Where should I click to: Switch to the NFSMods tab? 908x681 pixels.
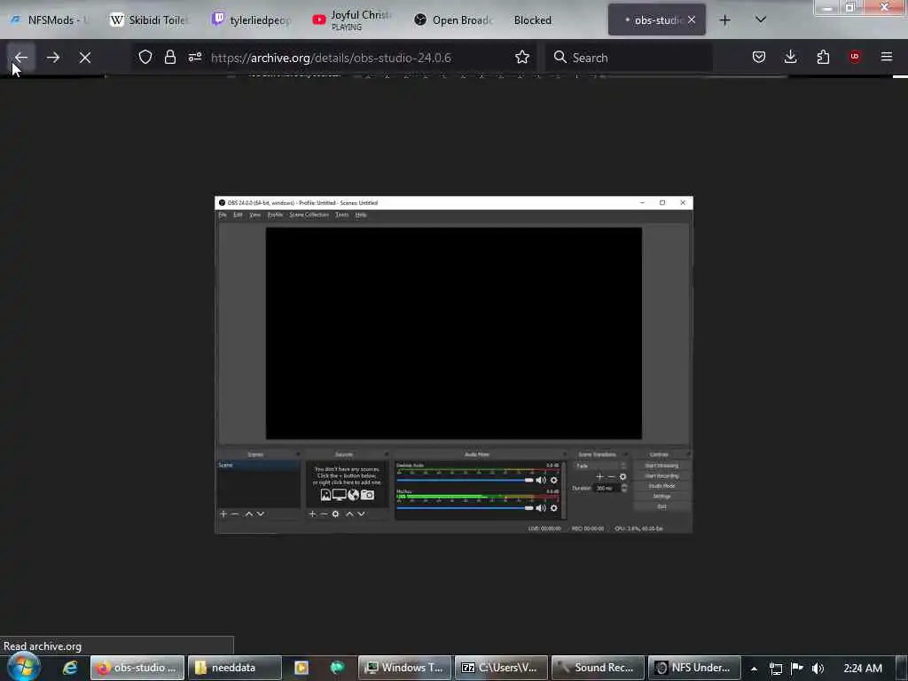(x=51, y=20)
